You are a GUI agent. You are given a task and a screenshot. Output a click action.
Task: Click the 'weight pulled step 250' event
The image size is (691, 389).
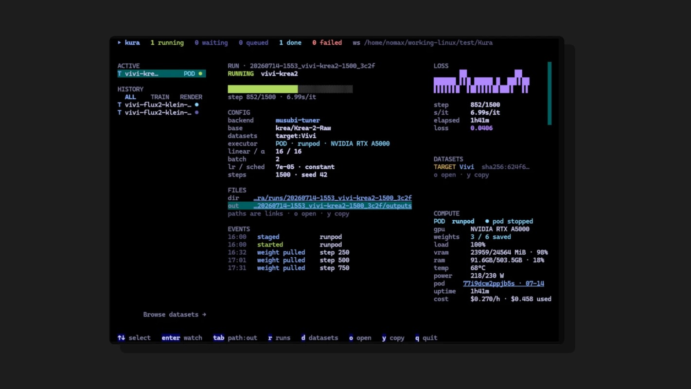288,252
